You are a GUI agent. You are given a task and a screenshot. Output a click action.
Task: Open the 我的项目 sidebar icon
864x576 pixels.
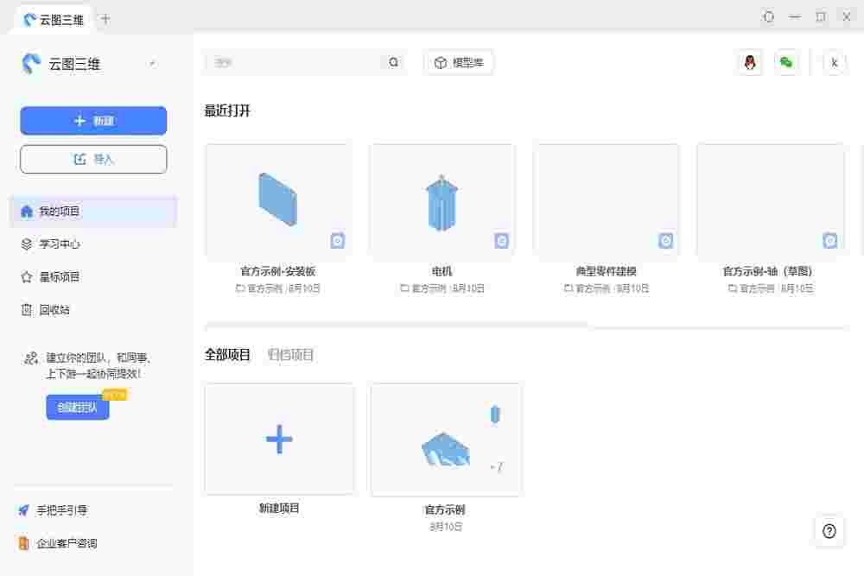[52, 211]
